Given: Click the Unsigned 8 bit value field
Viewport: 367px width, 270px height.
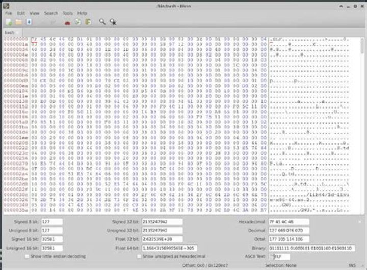Looking at the screenshot, I should click(52, 230).
